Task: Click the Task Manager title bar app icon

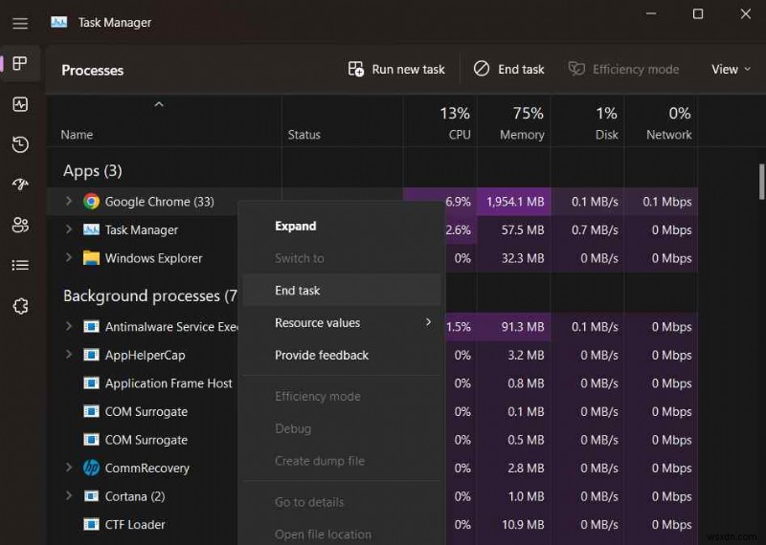Action: point(59,22)
